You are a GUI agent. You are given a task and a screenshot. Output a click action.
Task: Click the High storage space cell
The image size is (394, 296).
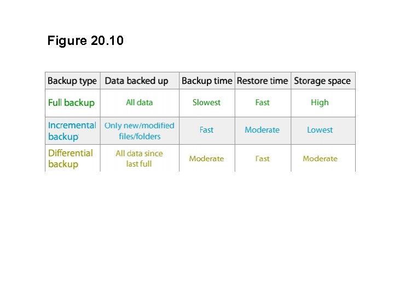tap(320, 103)
